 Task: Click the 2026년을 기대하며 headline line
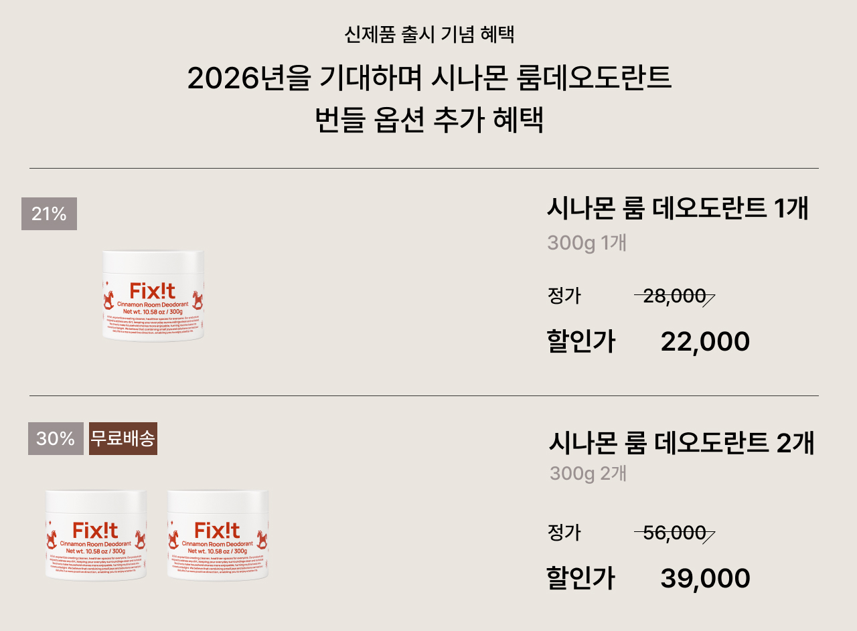pyautogui.click(x=429, y=79)
